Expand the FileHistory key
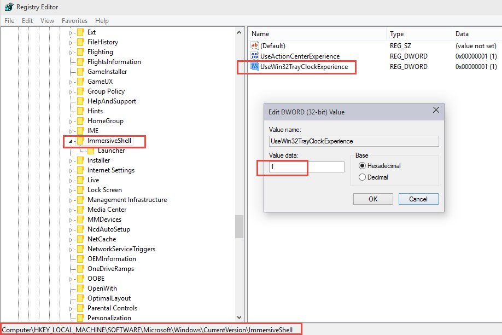This screenshot has width=502, height=335. click(x=71, y=43)
